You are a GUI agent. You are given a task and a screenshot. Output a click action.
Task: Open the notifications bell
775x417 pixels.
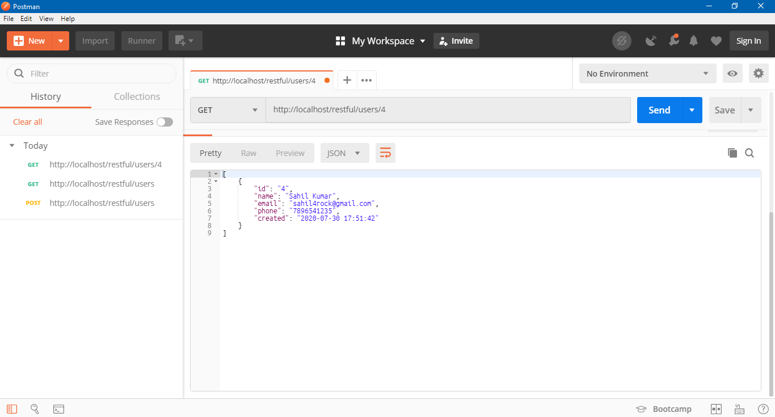693,40
